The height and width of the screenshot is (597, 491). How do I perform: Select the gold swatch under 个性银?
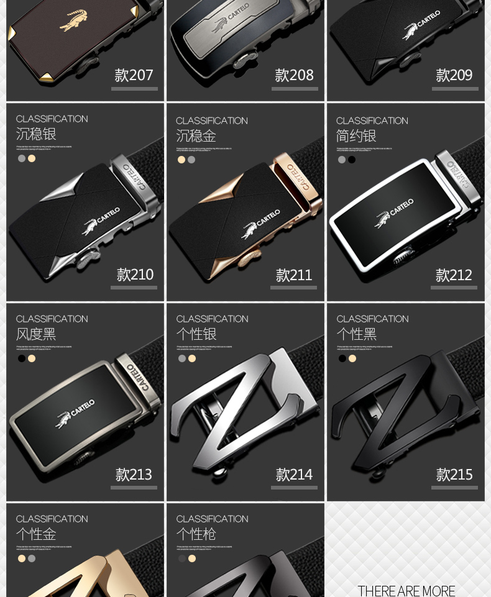tap(192, 358)
